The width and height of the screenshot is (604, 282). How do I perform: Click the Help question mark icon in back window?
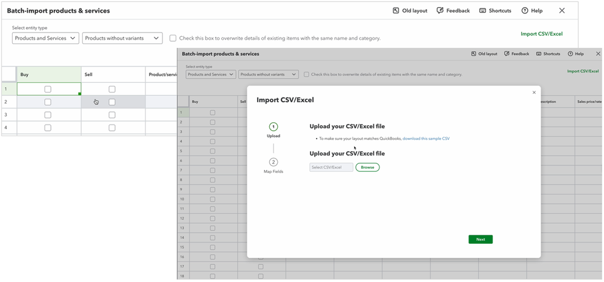[525, 11]
